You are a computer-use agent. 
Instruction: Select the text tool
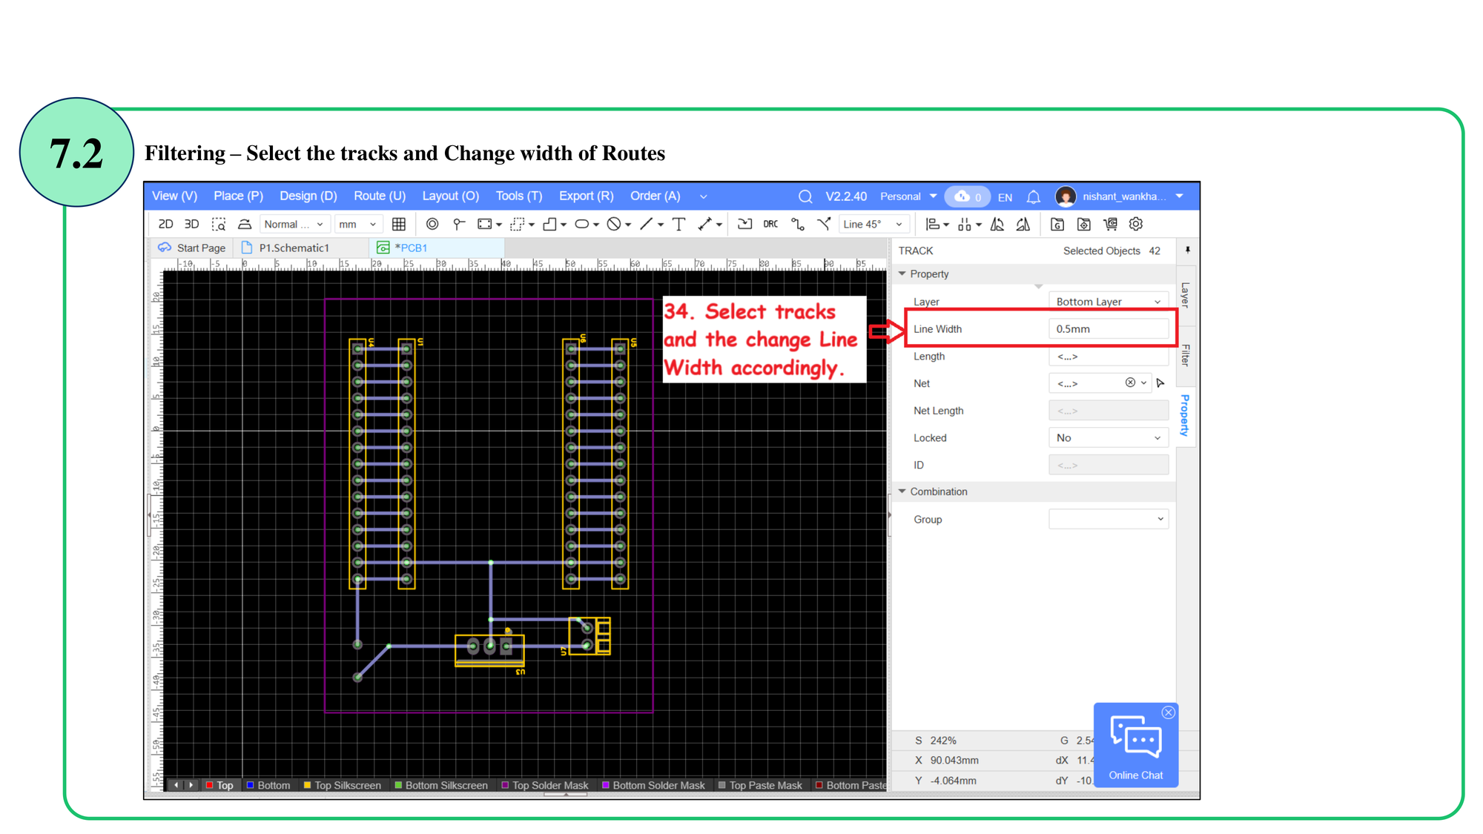coord(678,224)
